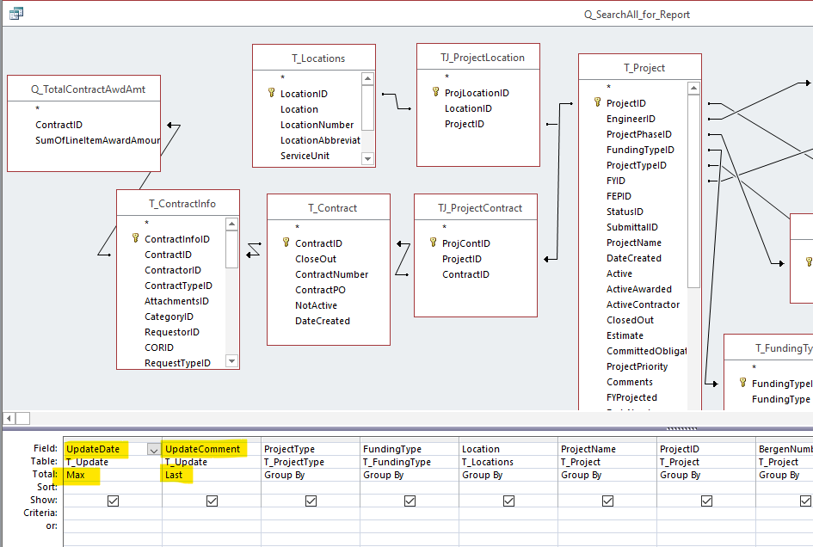Click the Last total cell under UpdateComment
Image resolution: width=813 pixels, height=547 pixels.
[x=212, y=475]
